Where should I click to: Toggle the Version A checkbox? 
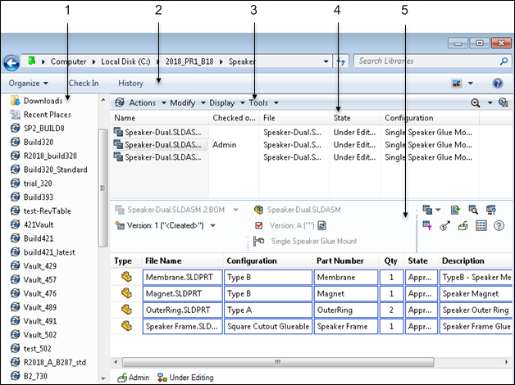pos(259,225)
